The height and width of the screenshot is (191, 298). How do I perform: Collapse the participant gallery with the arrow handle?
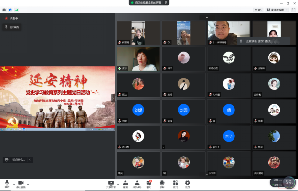click(x=113, y=98)
